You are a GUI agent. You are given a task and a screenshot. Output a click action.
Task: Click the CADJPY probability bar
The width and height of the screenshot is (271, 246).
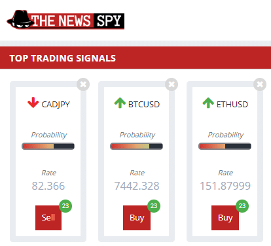pos(48,146)
